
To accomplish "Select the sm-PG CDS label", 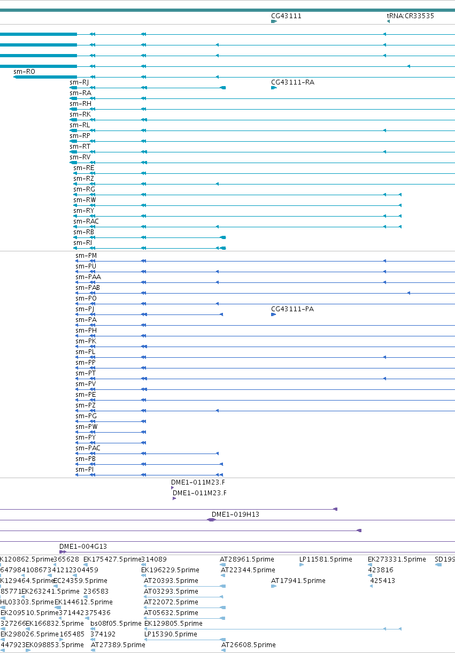I will pyautogui.click(x=86, y=416).
